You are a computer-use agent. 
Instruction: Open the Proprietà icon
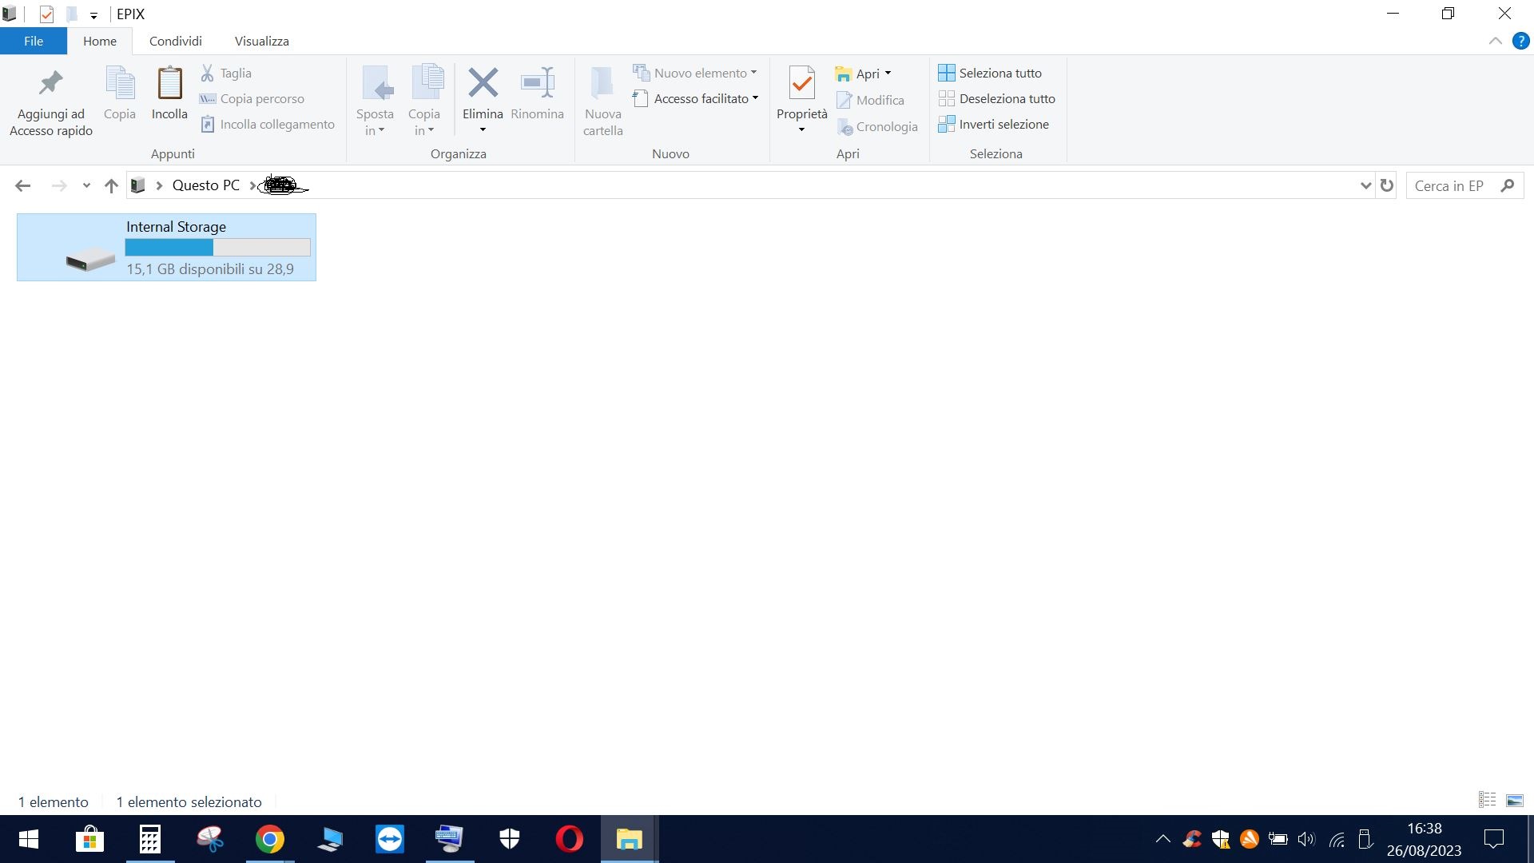(801, 83)
